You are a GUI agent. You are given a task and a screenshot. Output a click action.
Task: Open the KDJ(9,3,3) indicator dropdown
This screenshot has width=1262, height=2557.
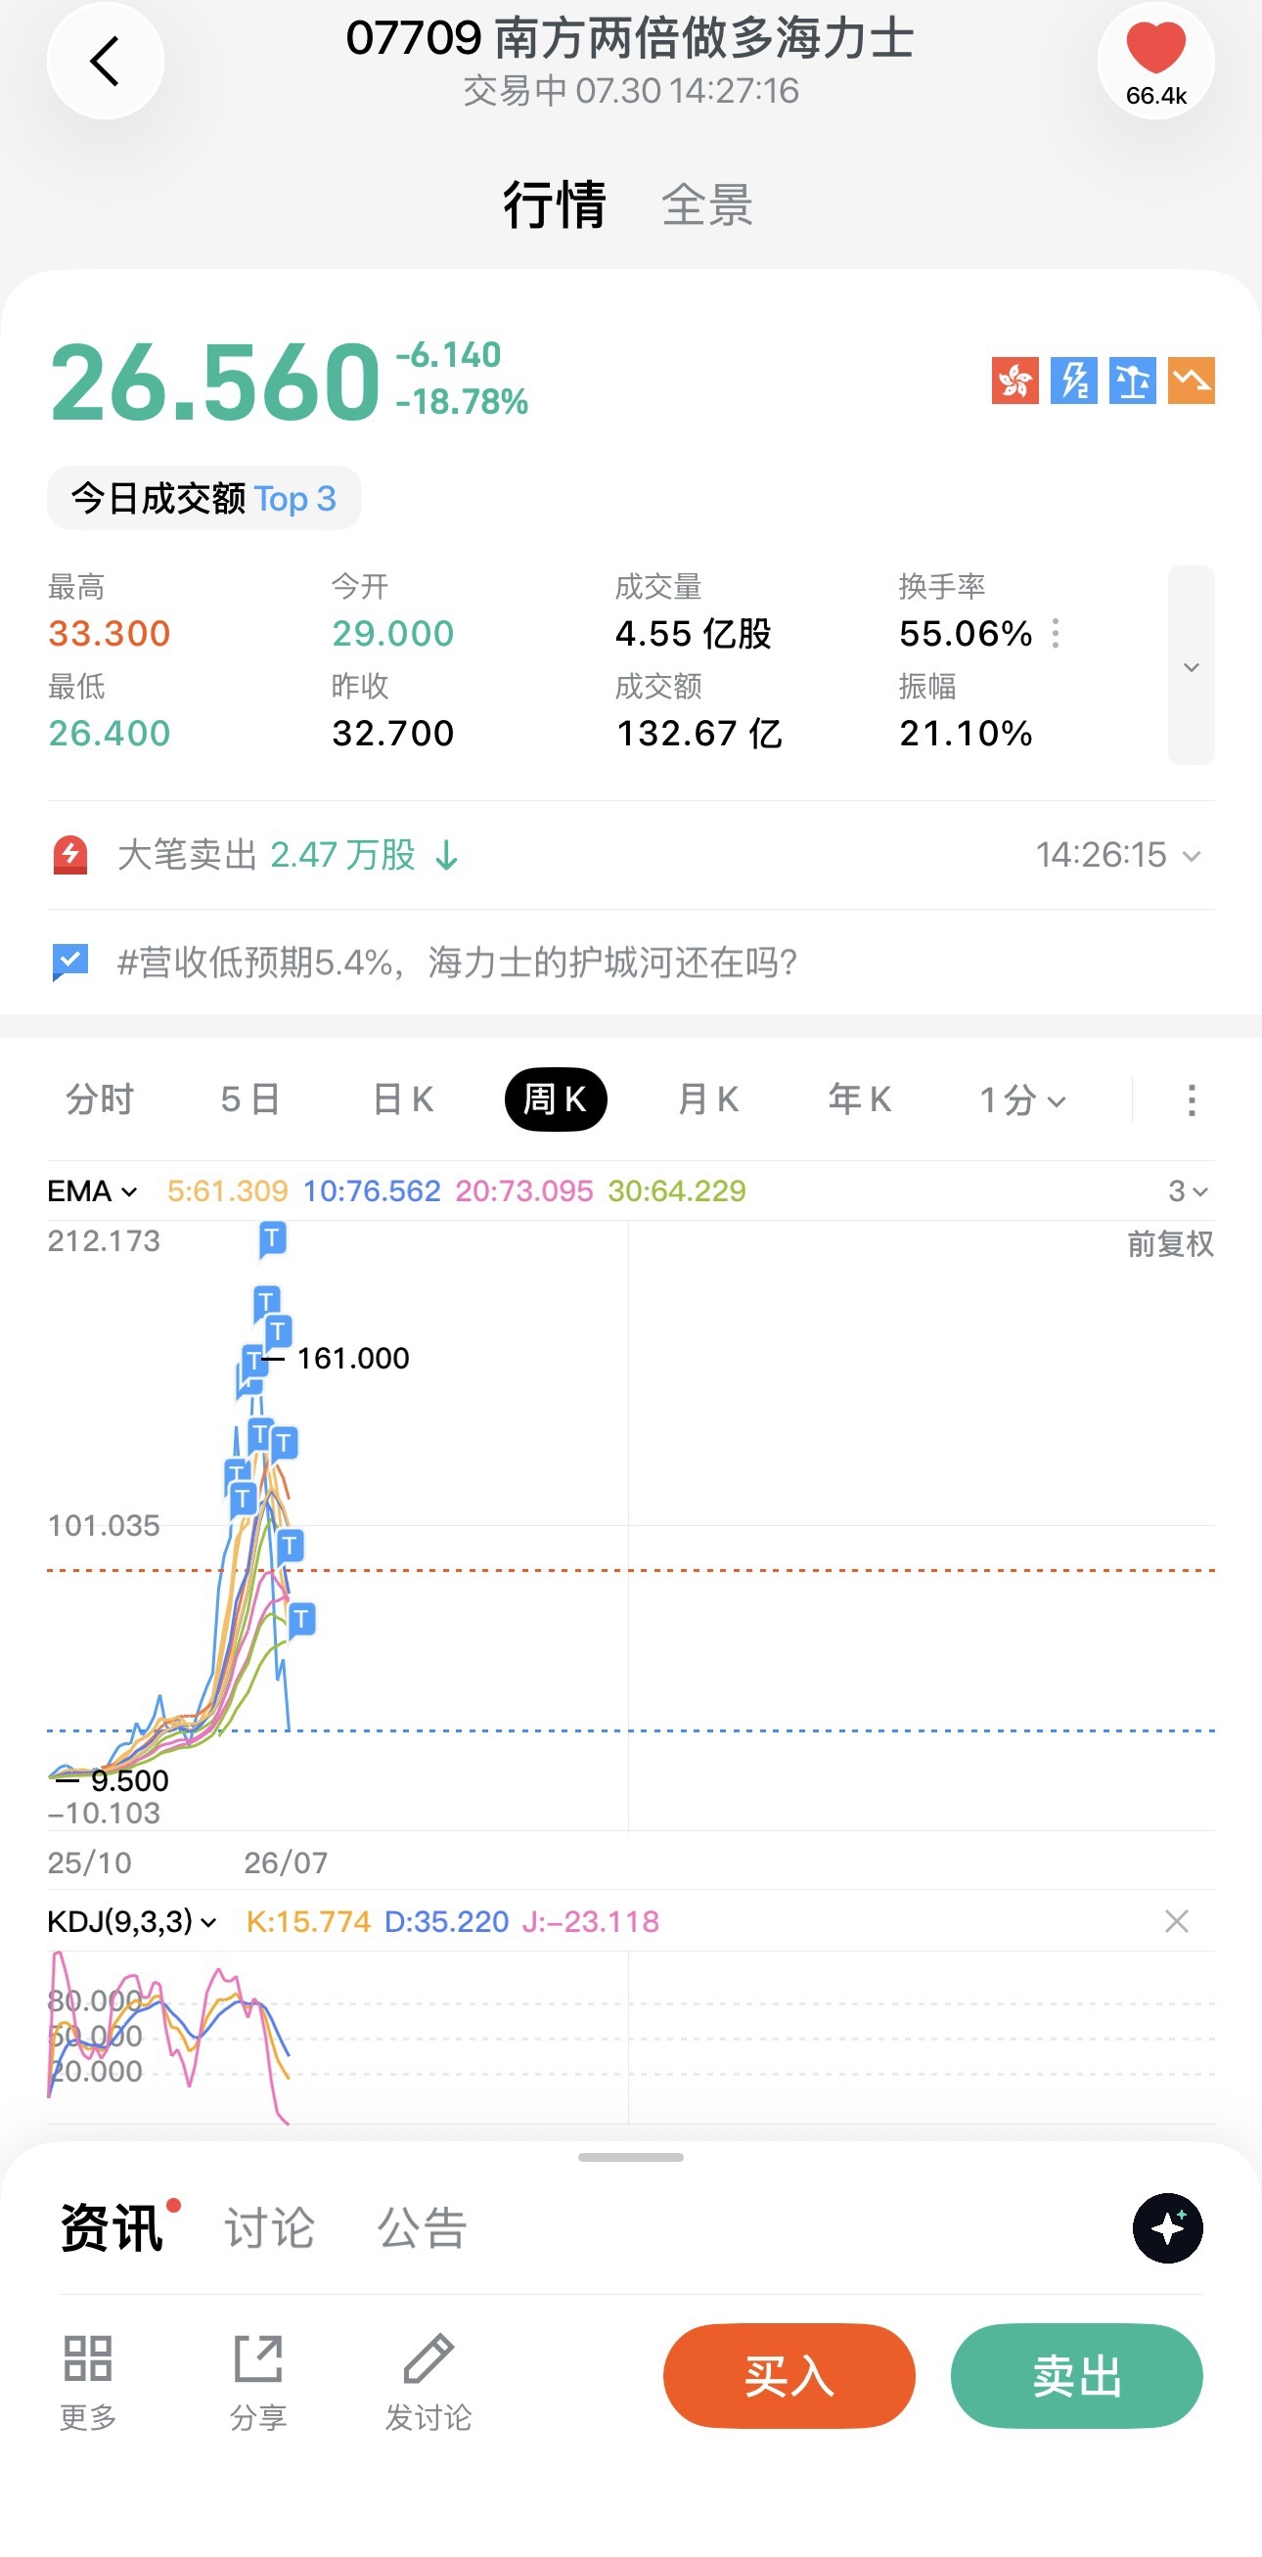point(132,1922)
